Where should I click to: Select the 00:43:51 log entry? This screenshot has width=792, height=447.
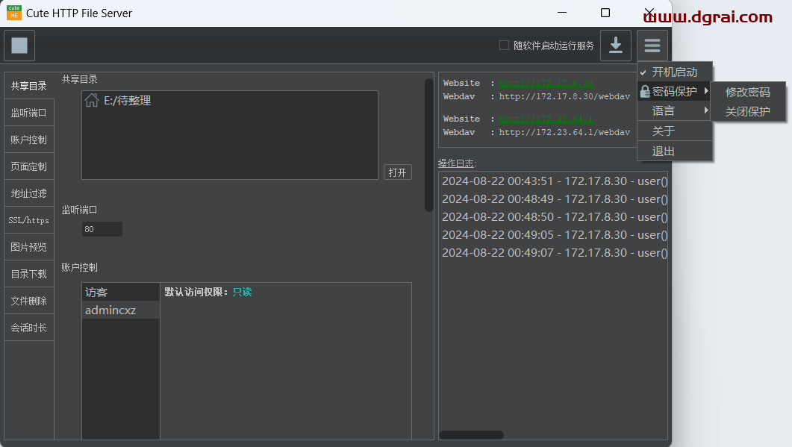[555, 181]
